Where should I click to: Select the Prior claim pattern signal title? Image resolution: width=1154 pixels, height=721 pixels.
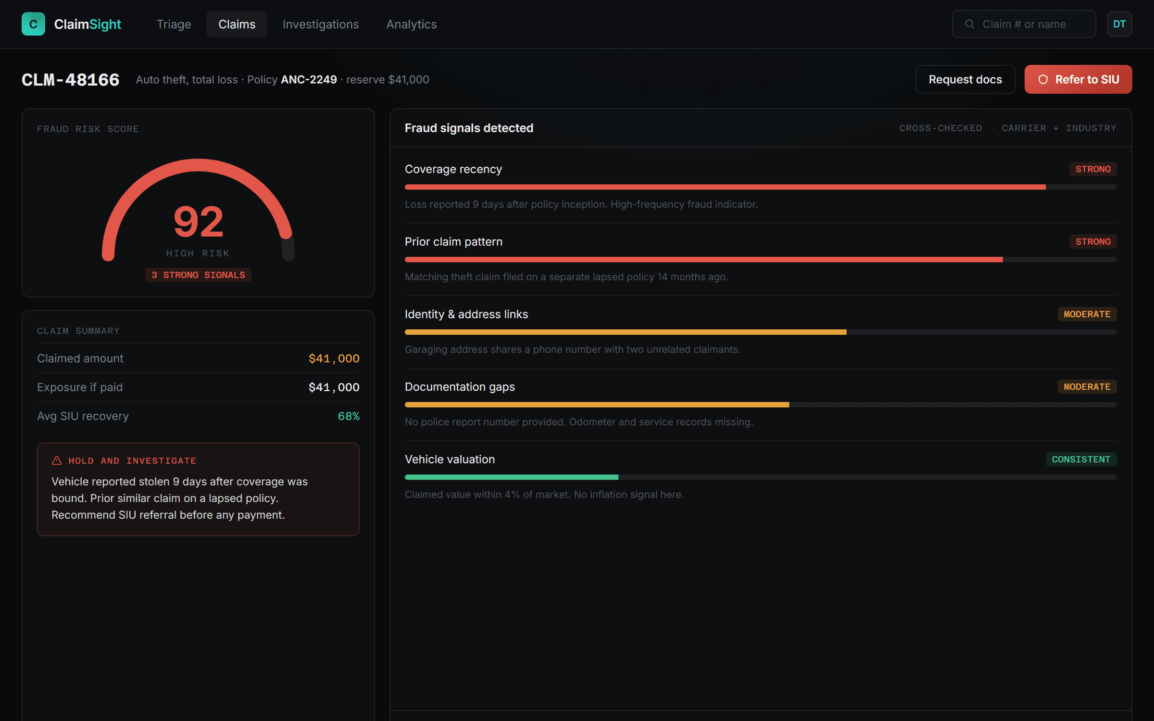pyautogui.click(x=453, y=242)
